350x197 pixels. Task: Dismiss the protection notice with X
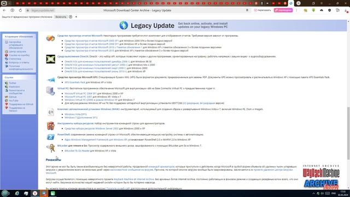pyautogui.click(x=76, y=17)
